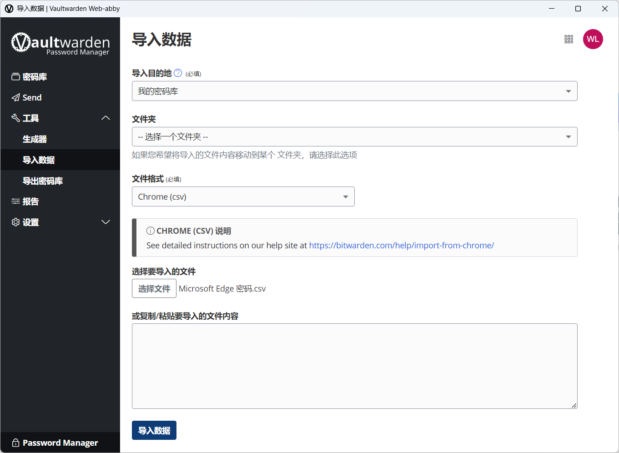Click the Vaultwarden logo icon
Viewport: 619px width, 453px height.
tap(21, 42)
